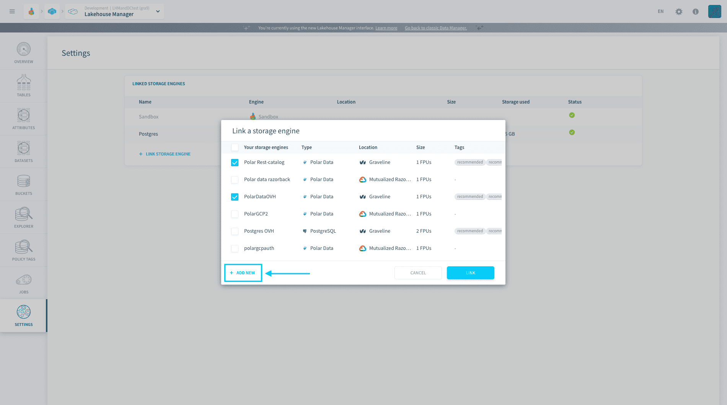Click the Your storage engines column header

click(266, 147)
